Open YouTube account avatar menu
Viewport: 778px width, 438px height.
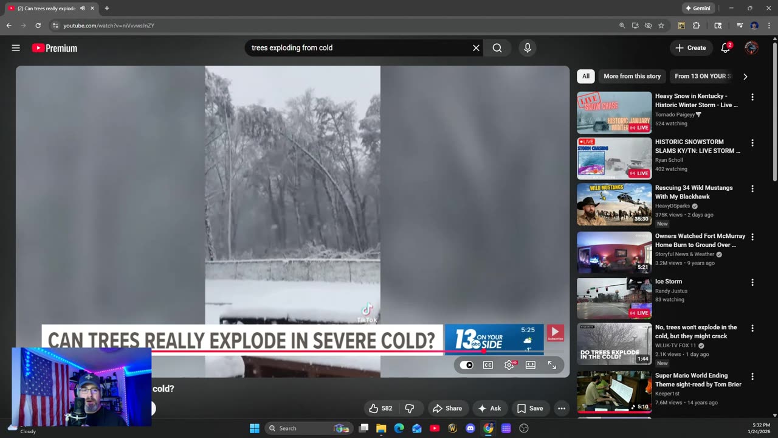click(752, 48)
